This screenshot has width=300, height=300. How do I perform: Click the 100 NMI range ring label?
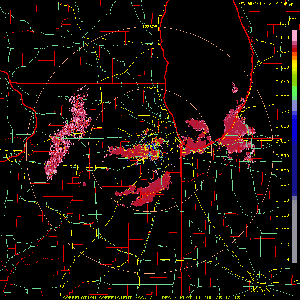[150, 26]
